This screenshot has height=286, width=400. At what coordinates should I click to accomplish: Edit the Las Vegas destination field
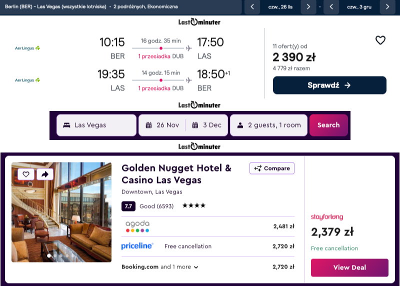(96, 125)
